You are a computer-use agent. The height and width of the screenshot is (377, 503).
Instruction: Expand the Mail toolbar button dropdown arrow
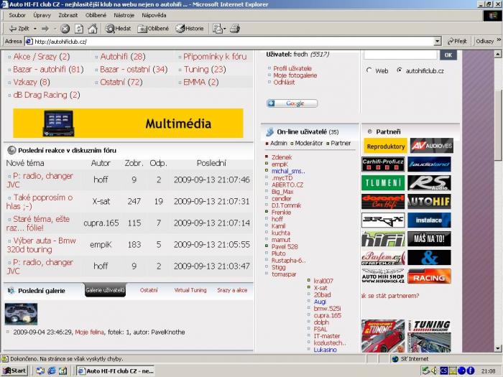click(224, 29)
